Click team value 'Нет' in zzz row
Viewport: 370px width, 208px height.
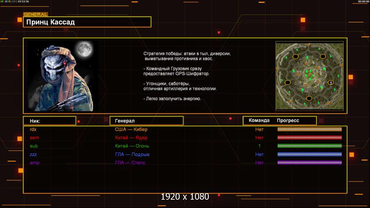click(259, 155)
